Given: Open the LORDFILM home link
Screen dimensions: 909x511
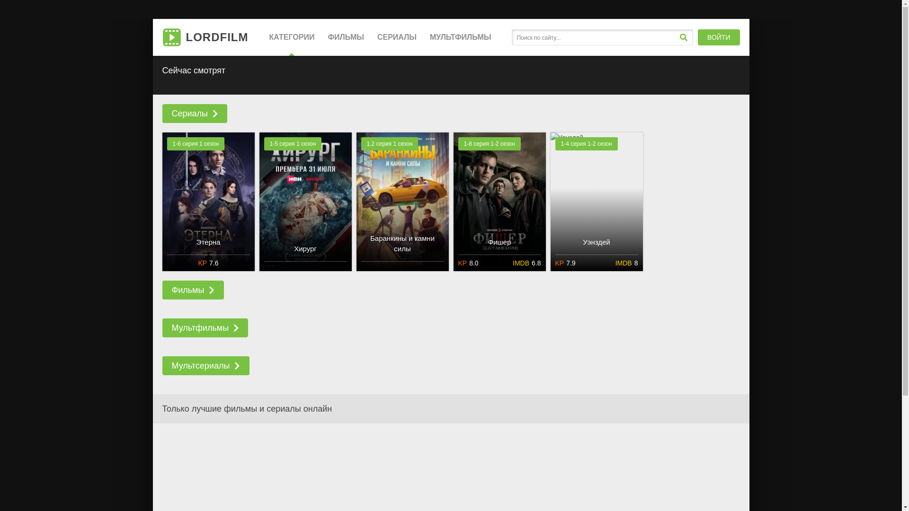Looking at the screenshot, I should 205,37.
